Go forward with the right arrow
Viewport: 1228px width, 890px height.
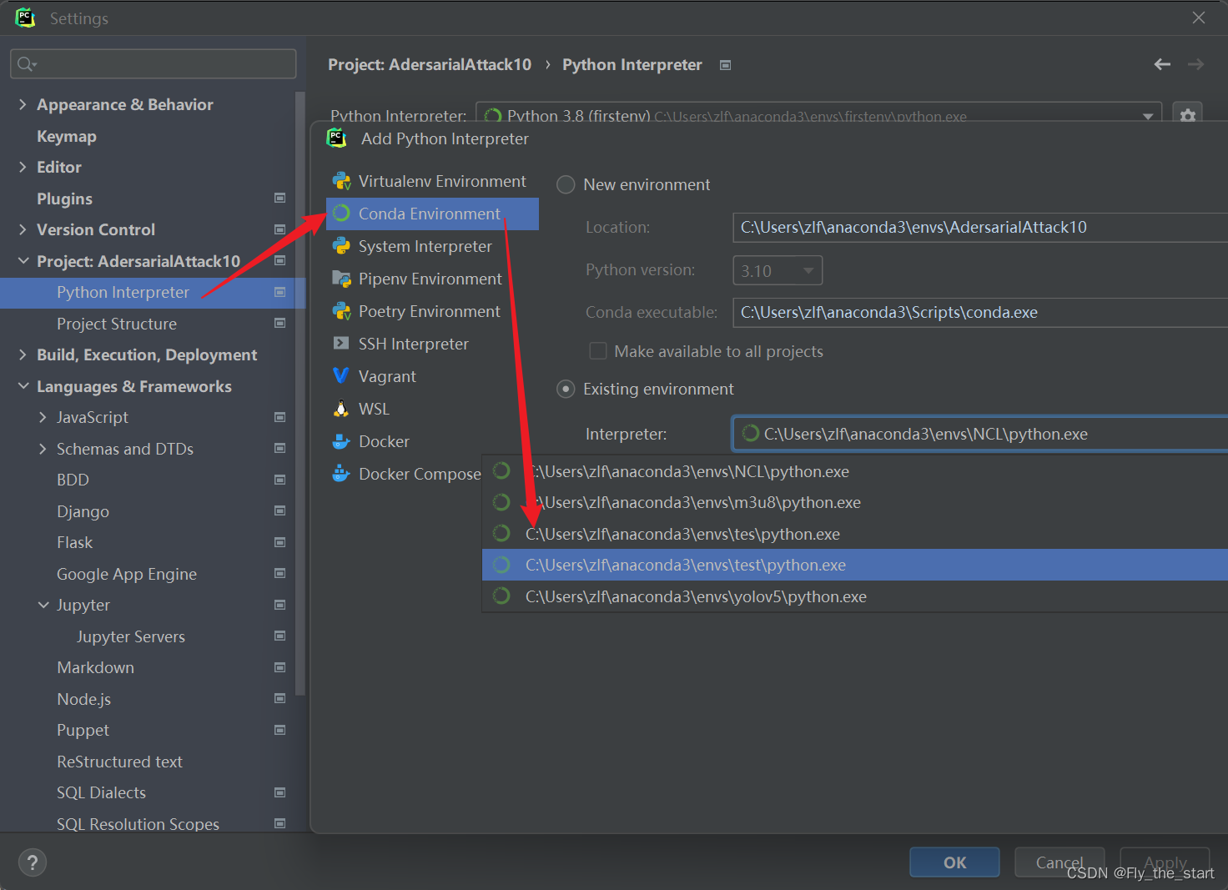pyautogui.click(x=1195, y=64)
